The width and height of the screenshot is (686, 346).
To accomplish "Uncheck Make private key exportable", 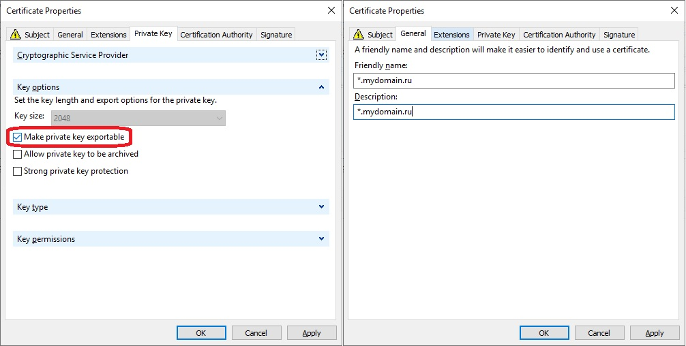I will coord(18,138).
